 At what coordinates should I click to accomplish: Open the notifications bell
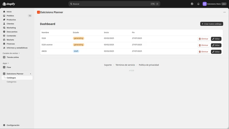click(198, 4)
